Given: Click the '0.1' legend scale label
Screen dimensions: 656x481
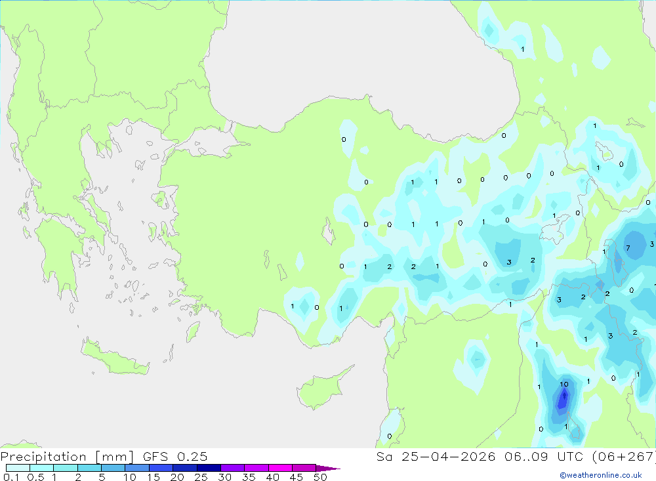Looking at the screenshot, I should click(x=11, y=477).
